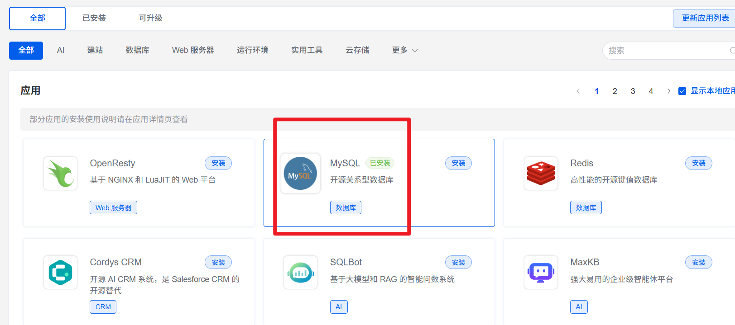Click the CRM tag under Cordys CRM
The image size is (735, 325).
click(103, 307)
